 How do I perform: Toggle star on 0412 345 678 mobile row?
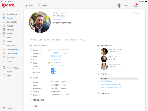[49, 63]
